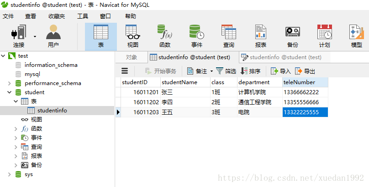Open the Tools (工具) menu
The height and width of the screenshot is (187, 369).
click(83, 16)
